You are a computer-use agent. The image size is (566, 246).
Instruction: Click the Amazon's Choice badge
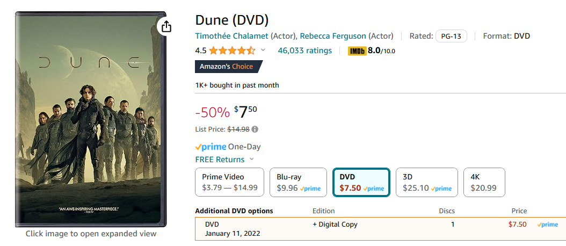228,67
